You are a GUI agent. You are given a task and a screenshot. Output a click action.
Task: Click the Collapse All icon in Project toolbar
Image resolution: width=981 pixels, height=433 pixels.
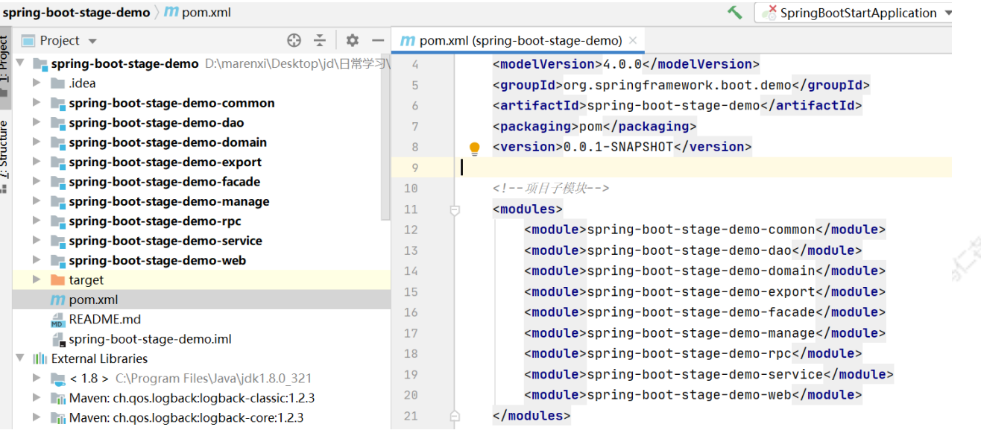pos(320,40)
